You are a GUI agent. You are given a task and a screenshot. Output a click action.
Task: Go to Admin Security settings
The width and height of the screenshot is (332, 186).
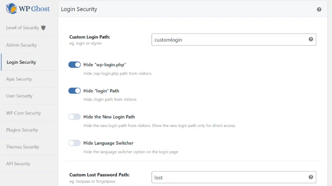pos(22,45)
